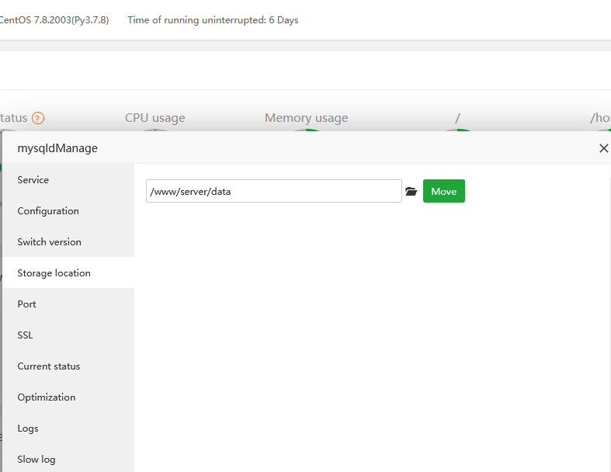611x472 pixels.
Task: Click the uninterrupted running time text
Action: coord(213,20)
